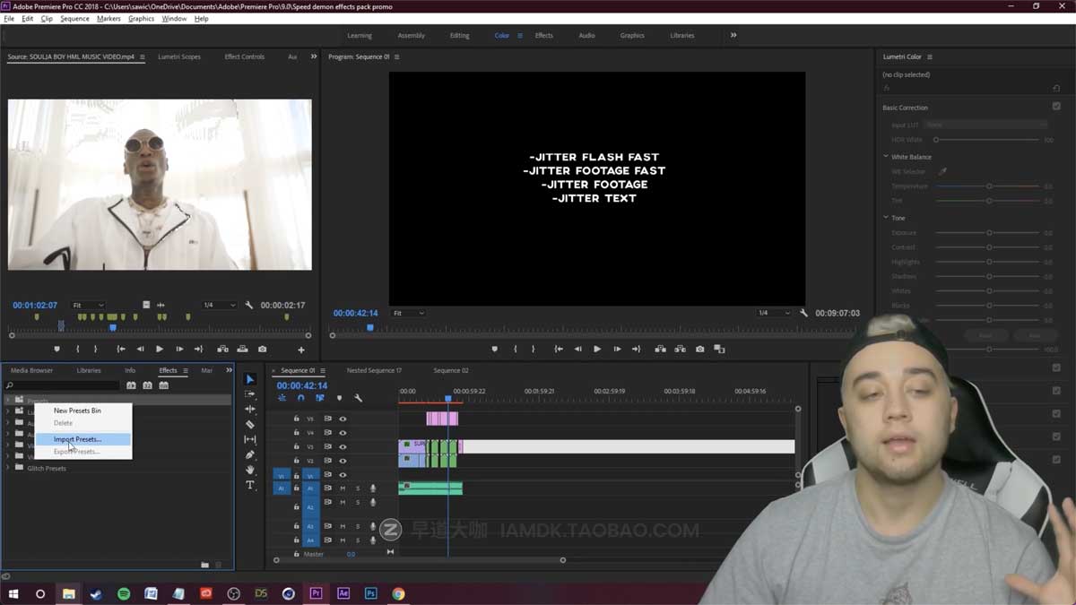This screenshot has height=605, width=1076.
Task: Select the Track Select Forward tool
Action: coord(250,394)
